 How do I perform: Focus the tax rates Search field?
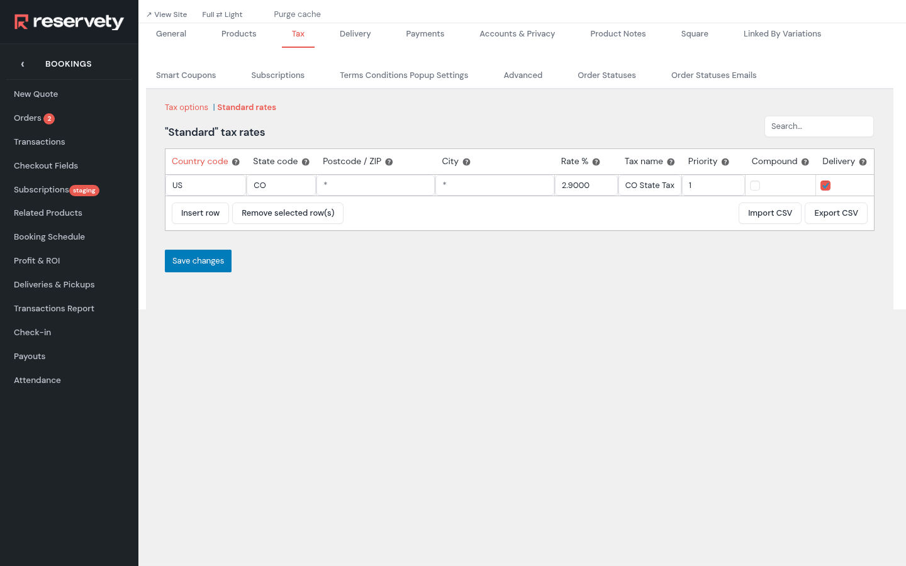point(819,126)
